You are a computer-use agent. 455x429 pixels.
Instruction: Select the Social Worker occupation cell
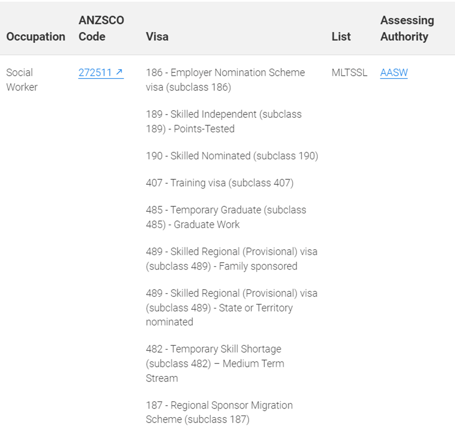(x=22, y=80)
